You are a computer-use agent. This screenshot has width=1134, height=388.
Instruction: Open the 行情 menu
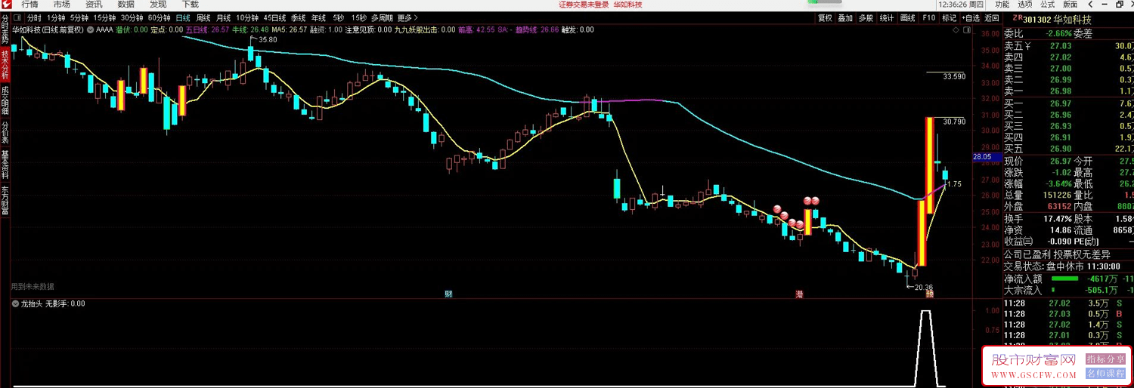pyautogui.click(x=30, y=5)
